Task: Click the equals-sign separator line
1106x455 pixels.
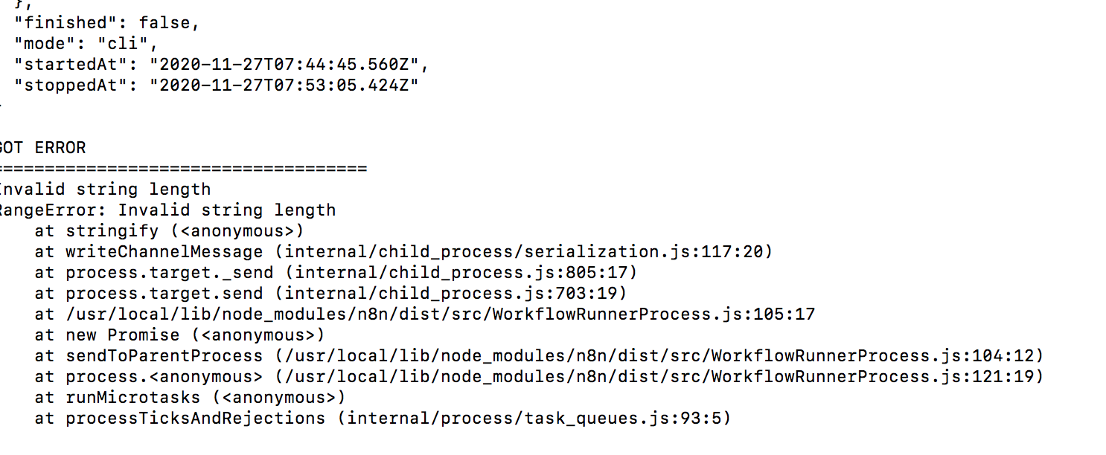Action: [183, 169]
